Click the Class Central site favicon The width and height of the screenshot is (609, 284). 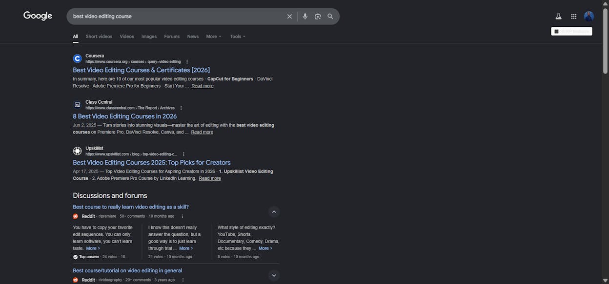click(77, 105)
